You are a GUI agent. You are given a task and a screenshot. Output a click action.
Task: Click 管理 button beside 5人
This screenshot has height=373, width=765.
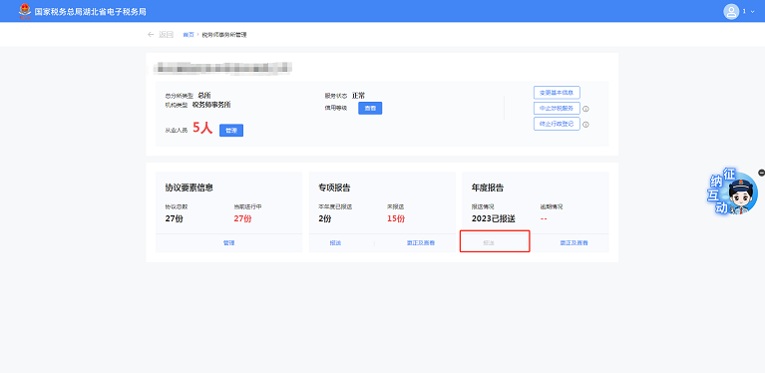[231, 131]
